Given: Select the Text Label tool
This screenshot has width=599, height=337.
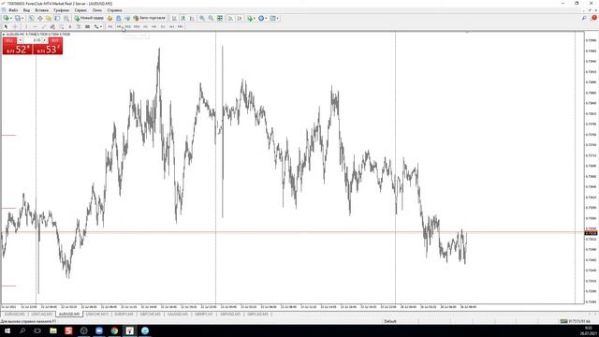Looking at the screenshot, I should click(x=79, y=27).
